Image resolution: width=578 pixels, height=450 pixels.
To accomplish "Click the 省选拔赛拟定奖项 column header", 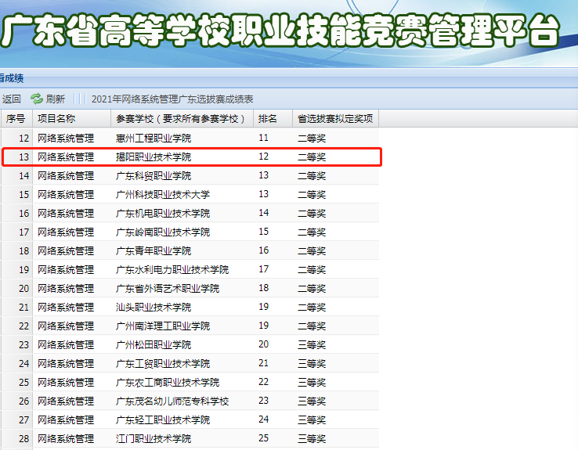I will pos(334,119).
